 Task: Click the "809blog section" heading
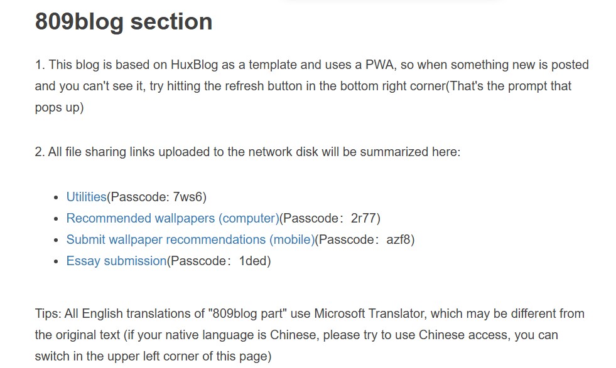[x=124, y=21]
